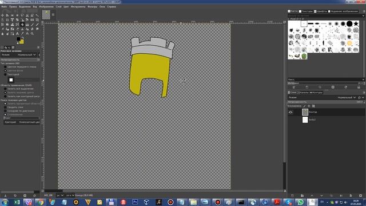Select the Bucket Fill tool

coord(22,25)
